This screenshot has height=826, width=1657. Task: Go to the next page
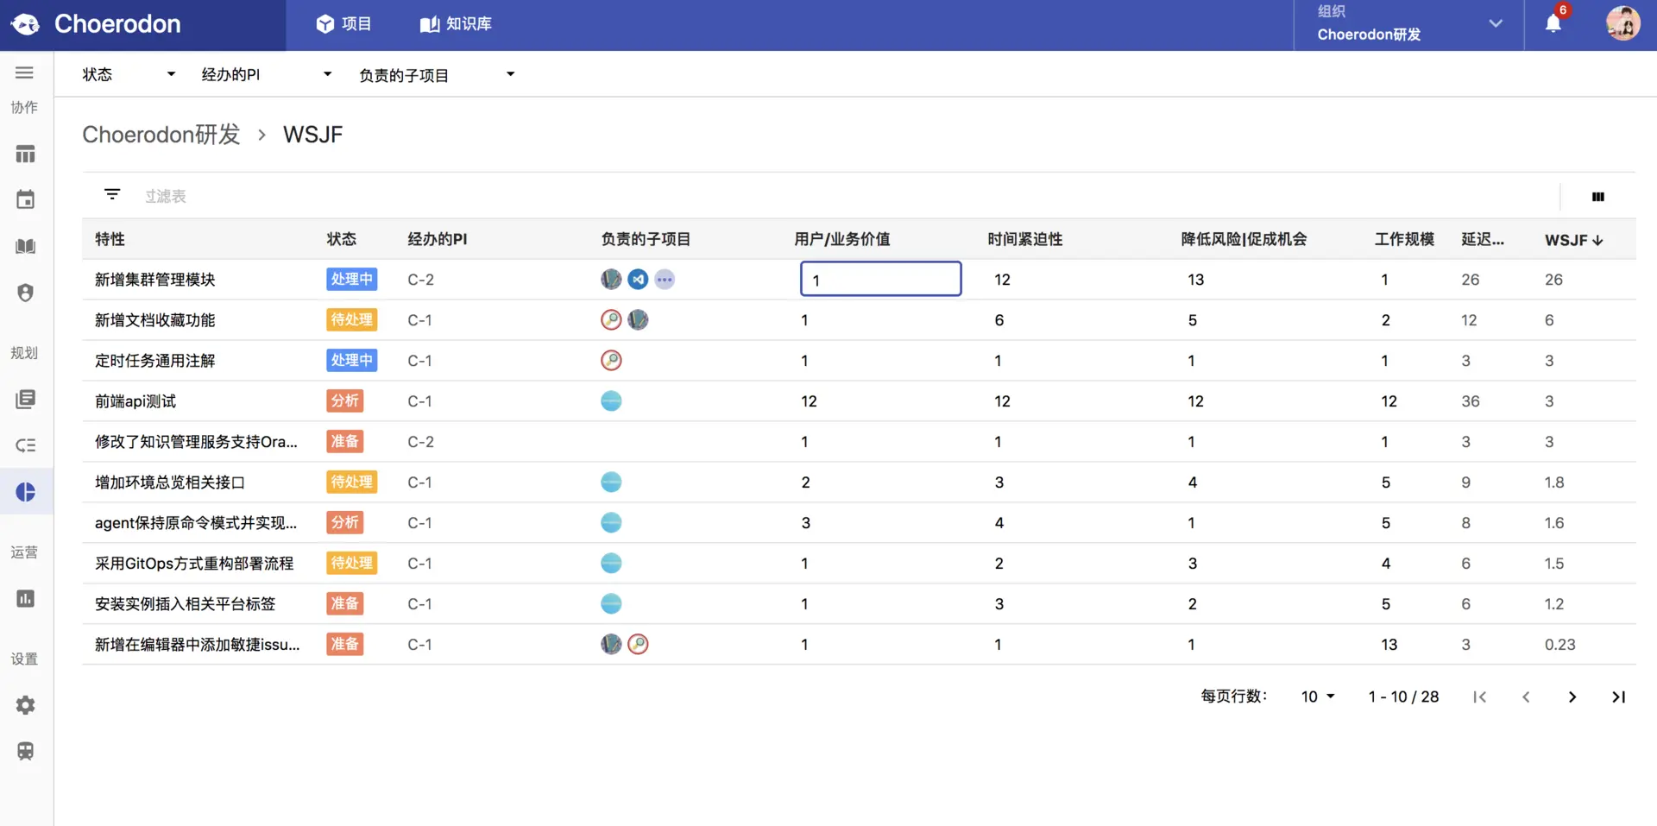(1572, 697)
